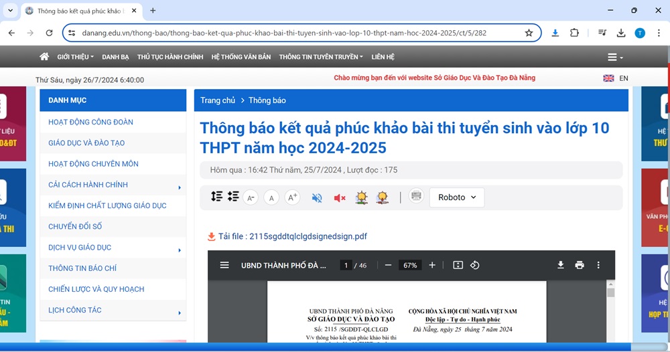Open browser extensions puzzle icon
670x352 pixels.
tap(574, 33)
